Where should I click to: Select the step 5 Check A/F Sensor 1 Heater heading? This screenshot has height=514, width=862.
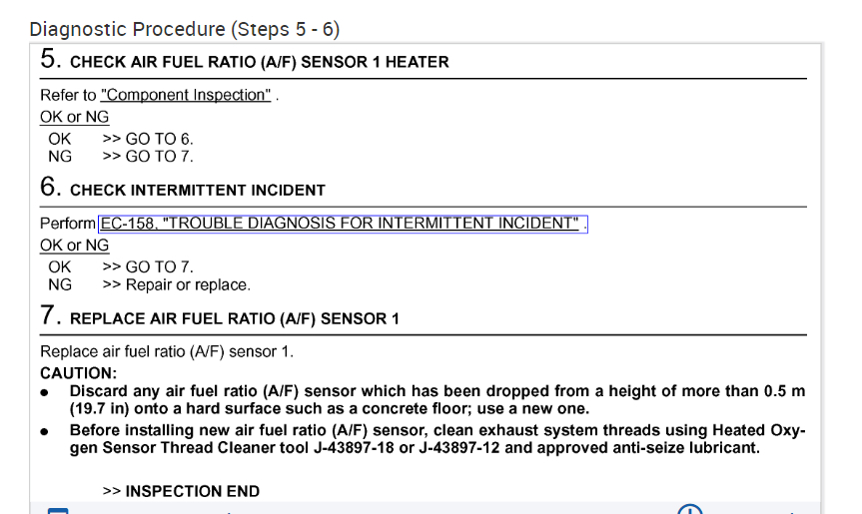259,62
